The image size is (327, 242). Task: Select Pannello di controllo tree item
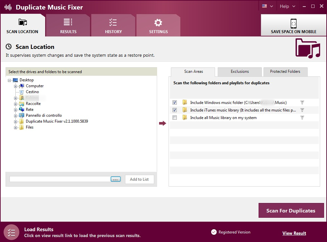pyautogui.click(x=44, y=115)
